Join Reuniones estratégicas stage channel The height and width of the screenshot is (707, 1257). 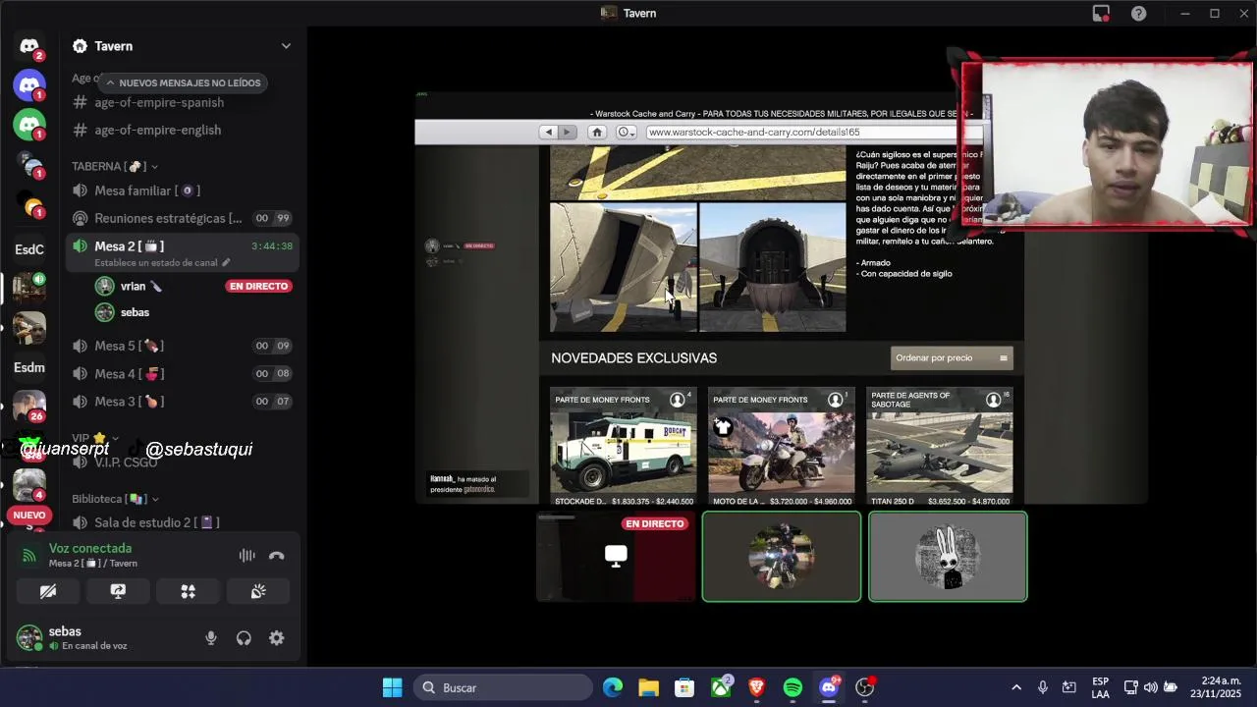183,218
